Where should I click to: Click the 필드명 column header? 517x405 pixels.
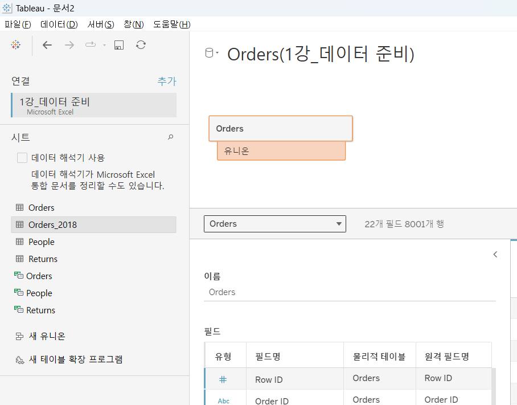point(295,356)
